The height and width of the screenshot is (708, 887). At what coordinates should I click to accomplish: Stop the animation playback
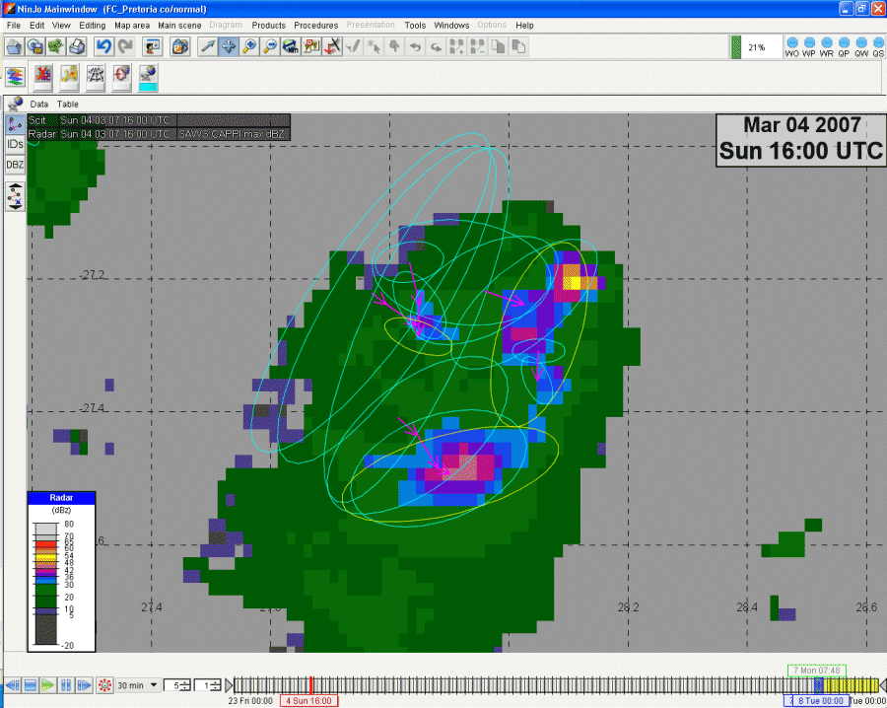point(31,685)
